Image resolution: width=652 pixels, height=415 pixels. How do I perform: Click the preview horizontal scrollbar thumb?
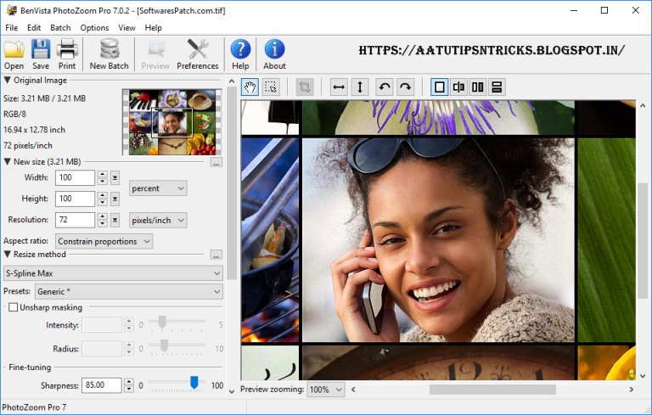coord(492,390)
